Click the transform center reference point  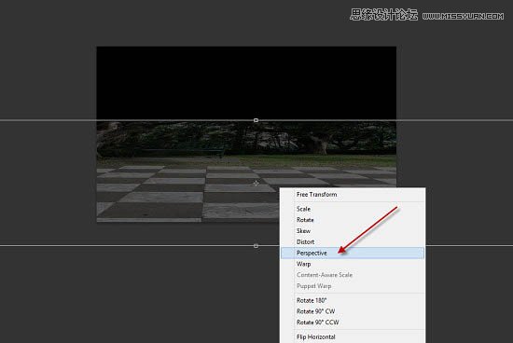(256, 184)
